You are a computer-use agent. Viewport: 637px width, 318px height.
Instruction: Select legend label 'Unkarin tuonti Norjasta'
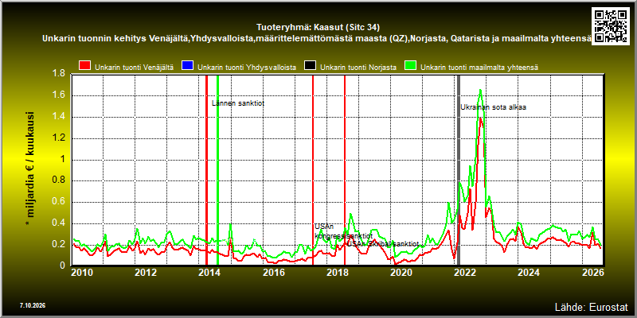point(358,68)
